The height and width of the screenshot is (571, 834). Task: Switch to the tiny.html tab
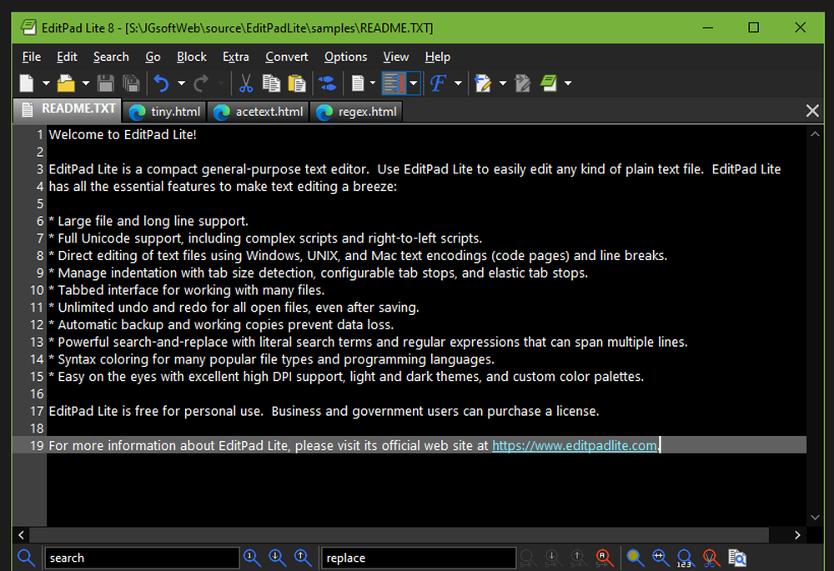click(x=165, y=113)
